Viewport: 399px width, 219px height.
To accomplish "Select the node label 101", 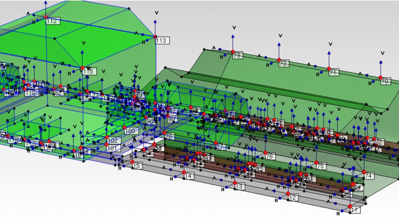I will click(x=113, y=148).
